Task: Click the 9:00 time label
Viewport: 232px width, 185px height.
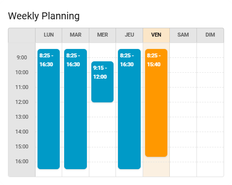Action: coord(22,57)
